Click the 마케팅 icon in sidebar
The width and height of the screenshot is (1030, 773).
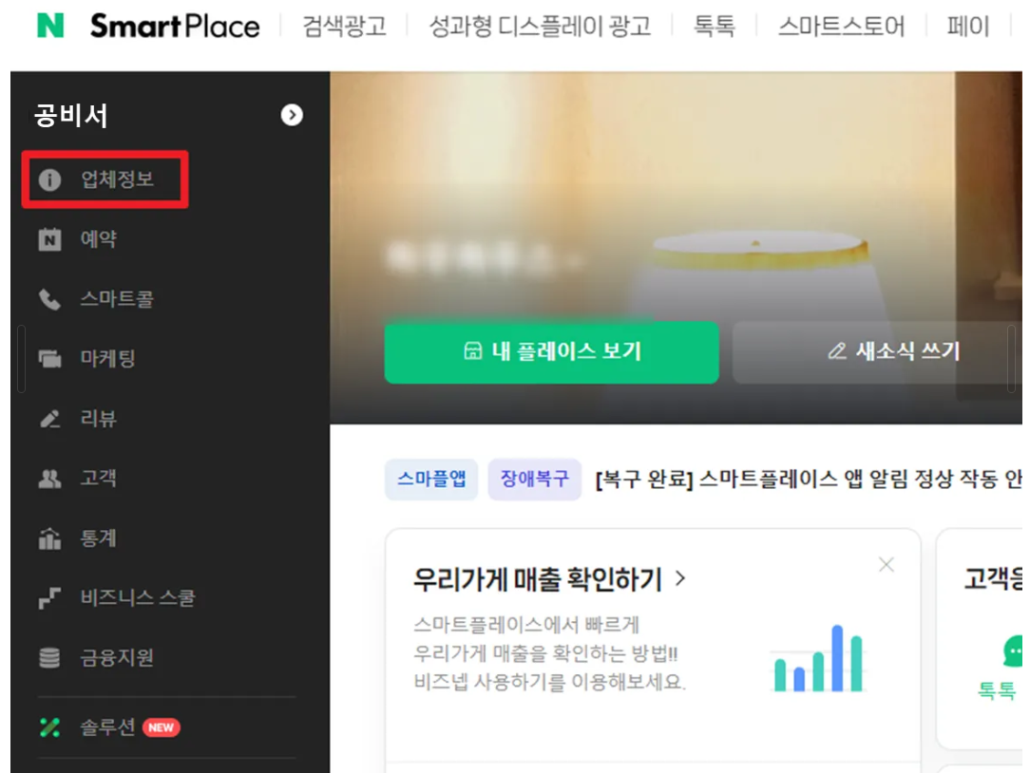[50, 359]
